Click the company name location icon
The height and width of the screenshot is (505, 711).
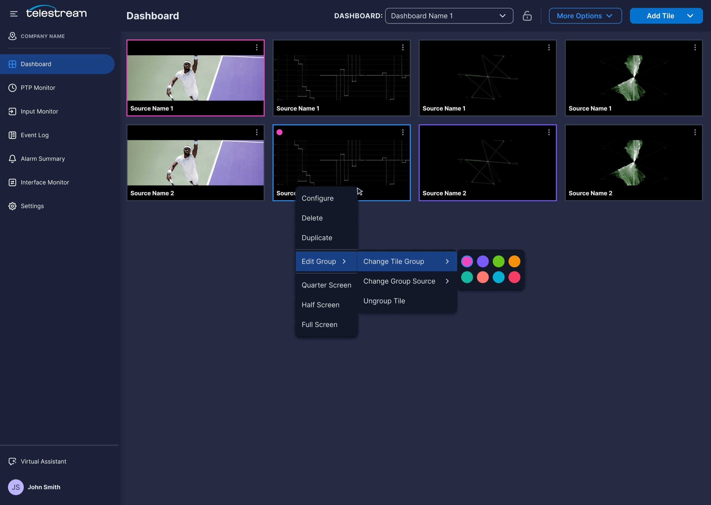pyautogui.click(x=12, y=36)
